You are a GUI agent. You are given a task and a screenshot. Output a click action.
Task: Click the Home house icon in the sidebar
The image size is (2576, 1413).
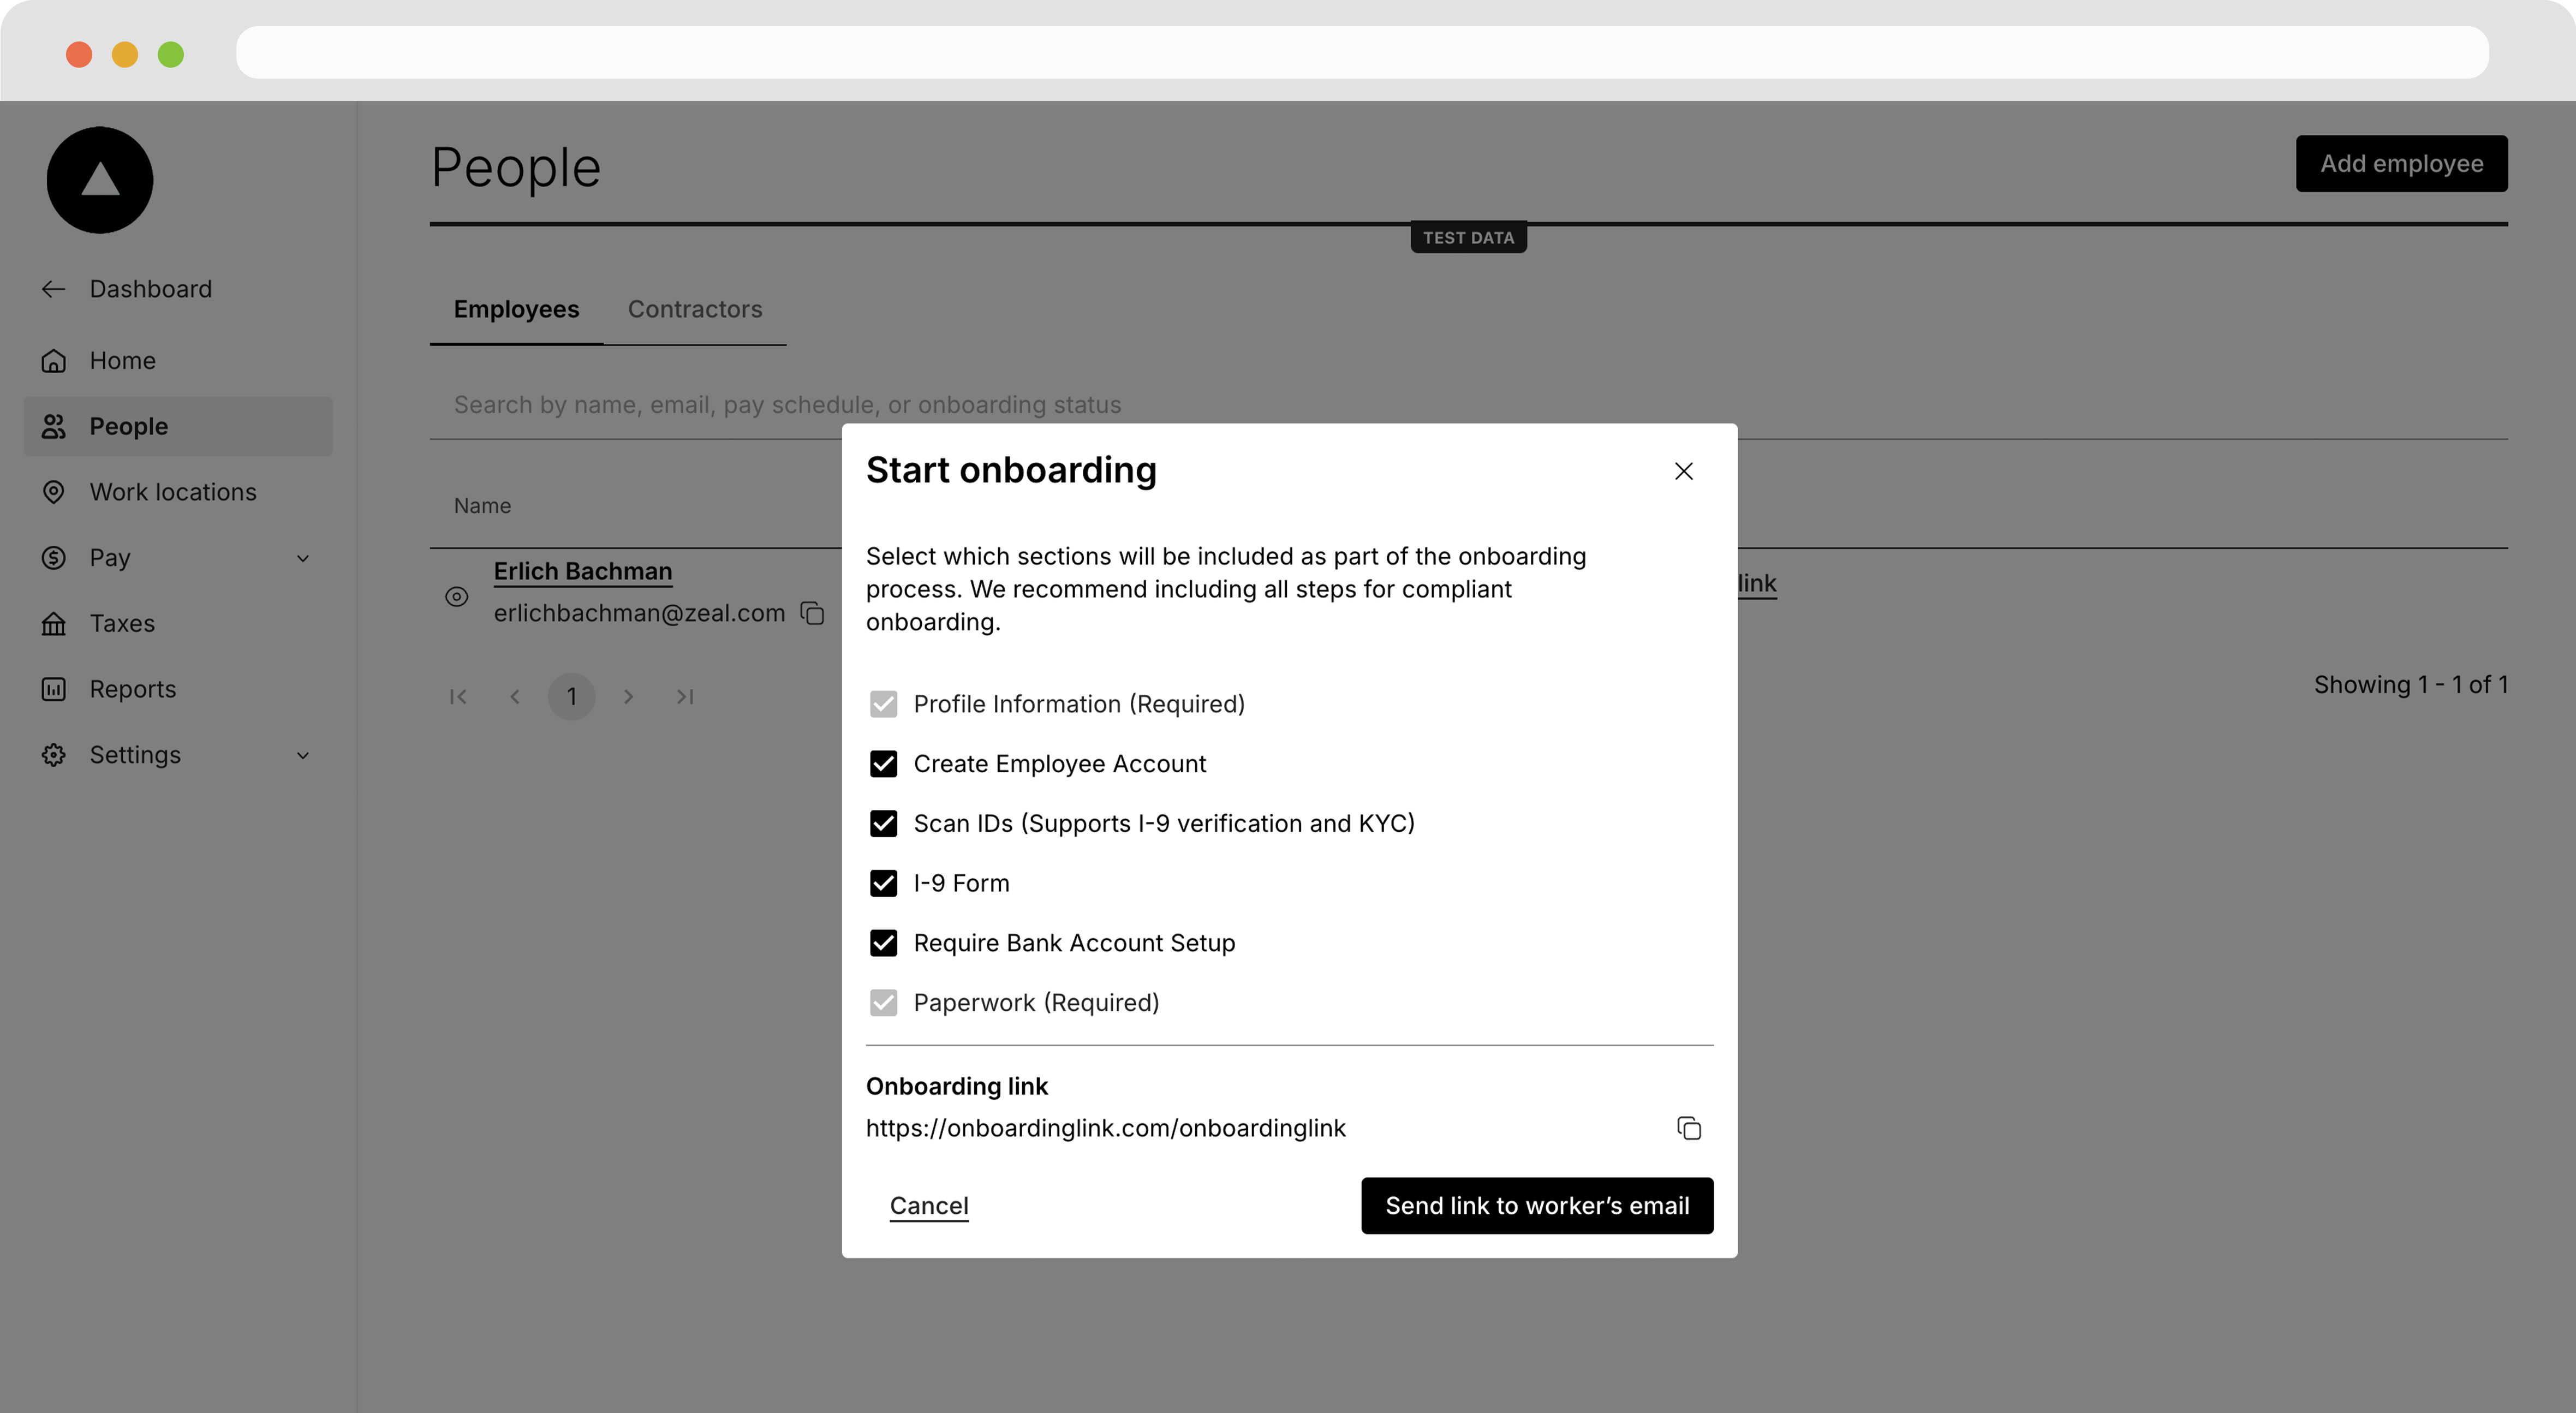(x=53, y=361)
